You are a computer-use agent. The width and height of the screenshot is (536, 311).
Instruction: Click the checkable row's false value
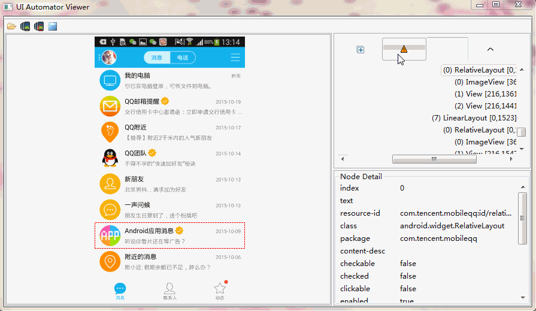click(x=408, y=264)
